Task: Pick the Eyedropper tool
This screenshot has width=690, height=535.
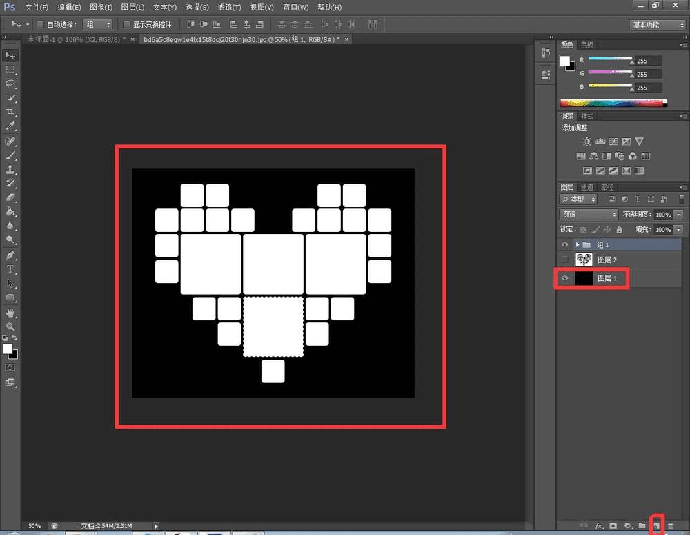Action: click(10, 126)
